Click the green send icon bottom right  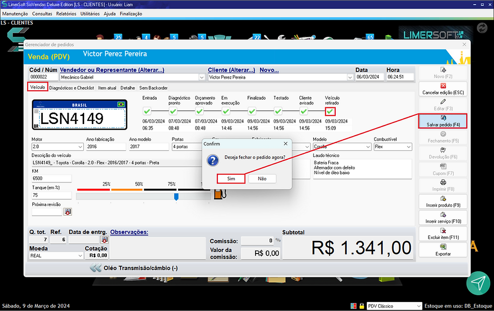click(x=477, y=283)
